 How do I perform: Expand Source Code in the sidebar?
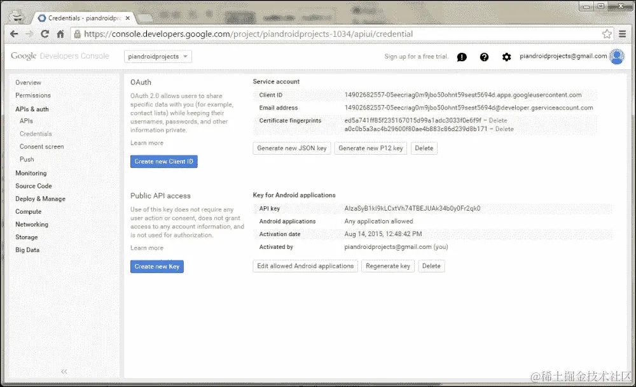pos(34,186)
